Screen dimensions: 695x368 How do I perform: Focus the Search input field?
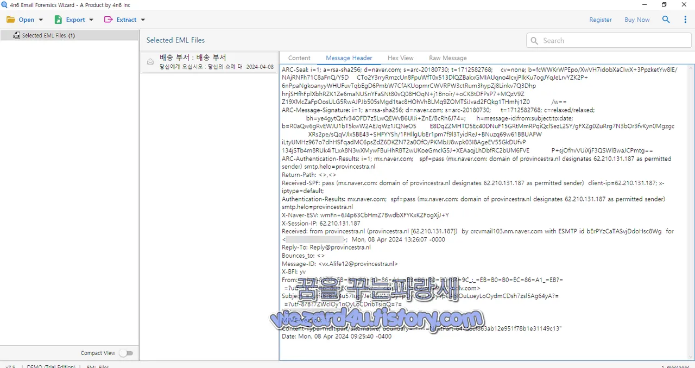(x=609, y=41)
